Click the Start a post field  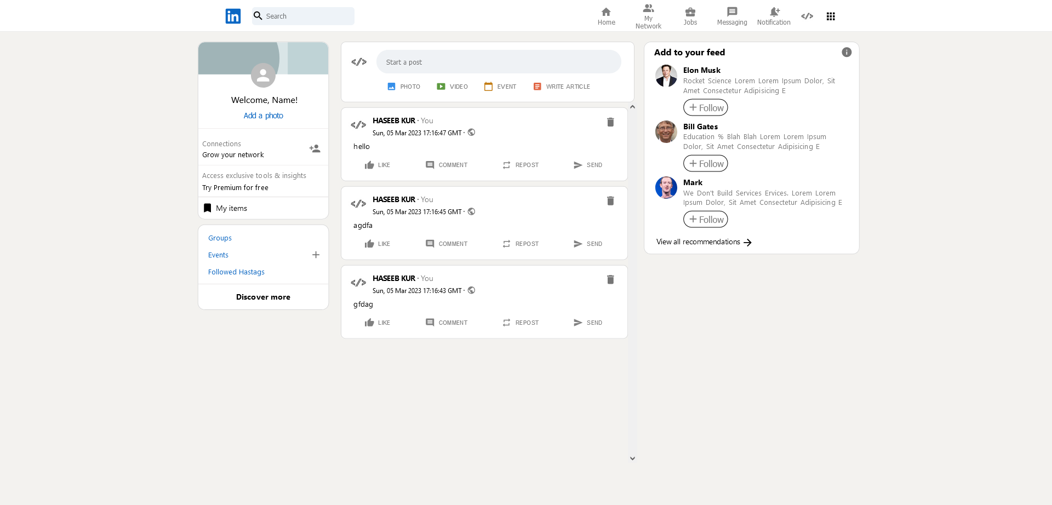[499, 61]
